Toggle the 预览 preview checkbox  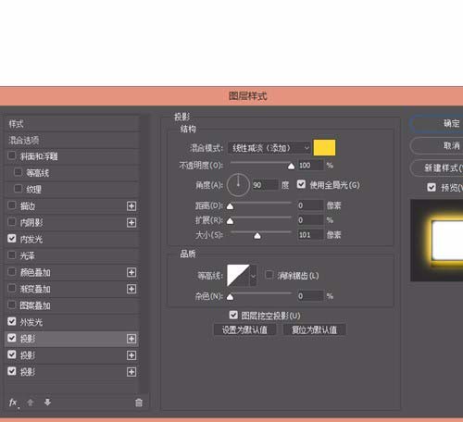tap(432, 187)
